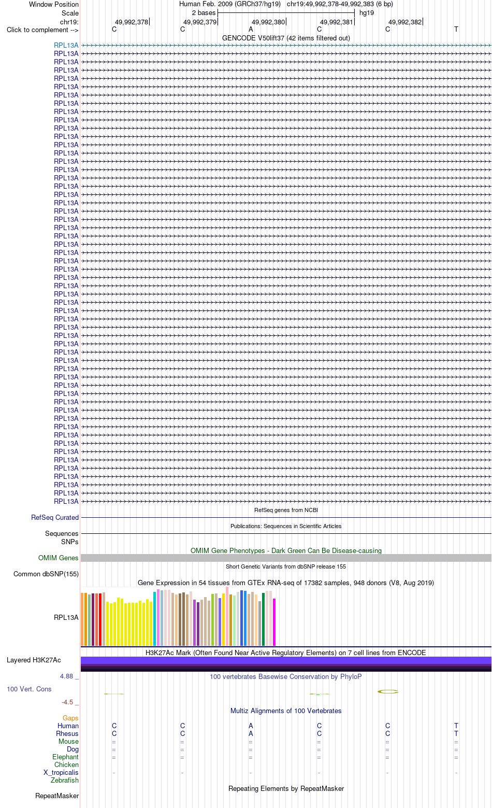Click the Sequences SNPs track label

click(x=62, y=538)
